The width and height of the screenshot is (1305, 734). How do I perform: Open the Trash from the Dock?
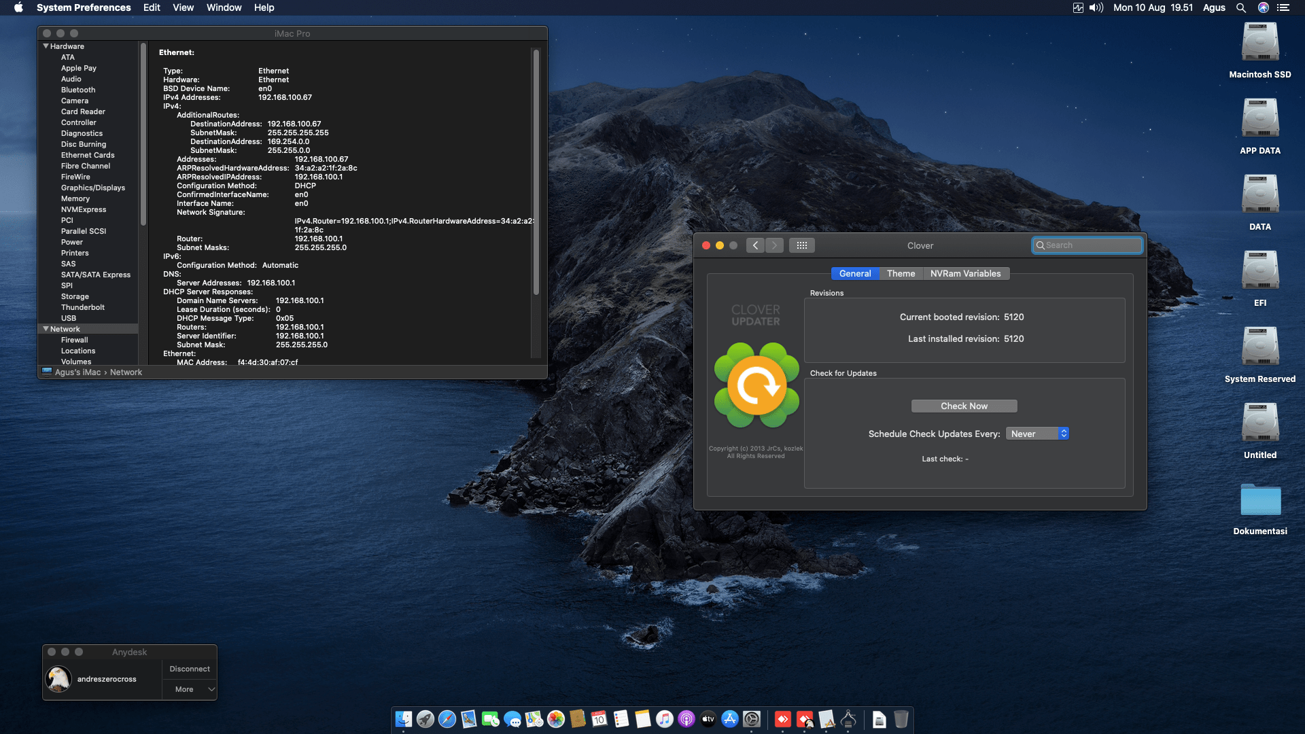[x=901, y=718]
